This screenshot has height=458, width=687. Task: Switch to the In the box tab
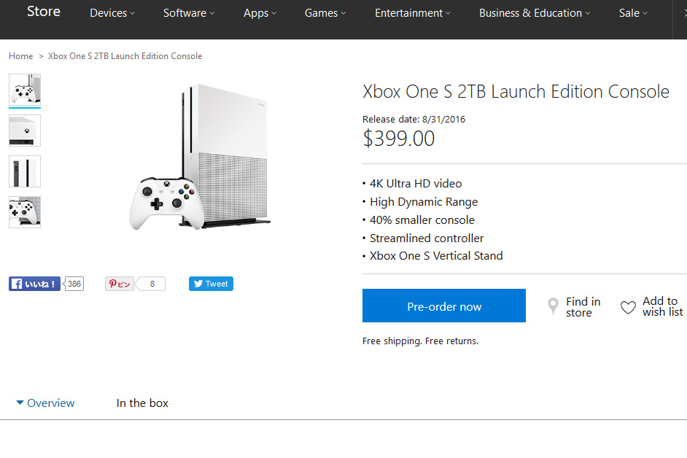click(x=142, y=403)
